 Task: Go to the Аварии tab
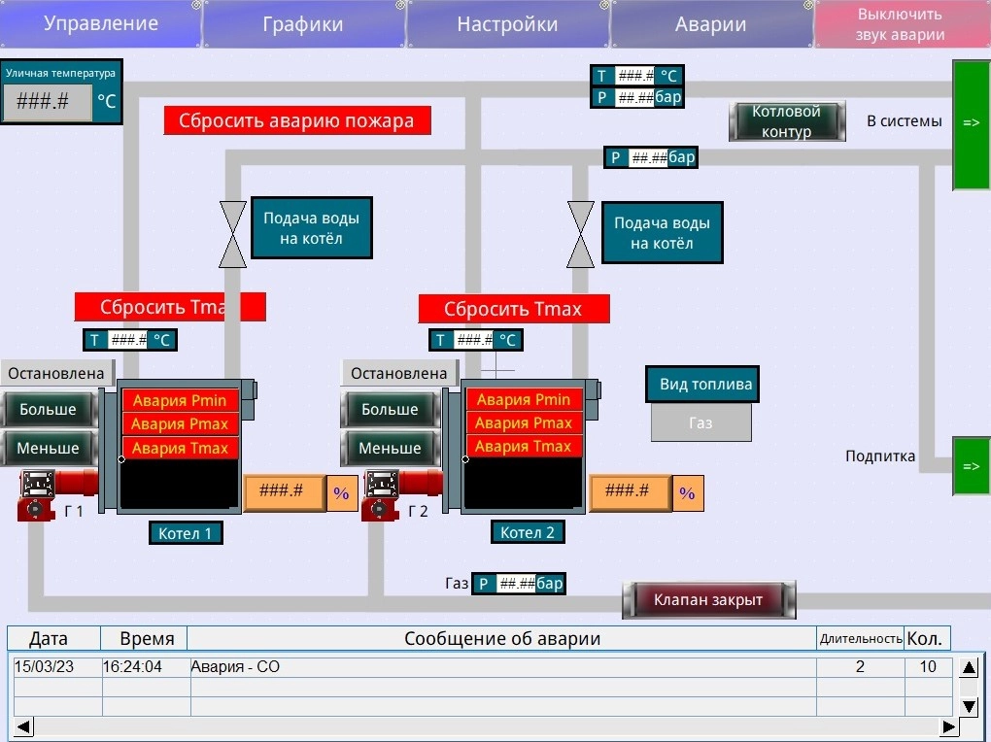711,24
